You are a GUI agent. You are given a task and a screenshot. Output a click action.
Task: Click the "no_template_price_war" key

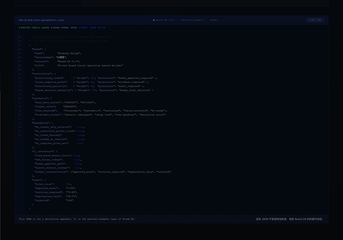point(51,143)
